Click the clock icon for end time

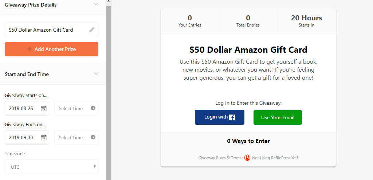[93, 137]
